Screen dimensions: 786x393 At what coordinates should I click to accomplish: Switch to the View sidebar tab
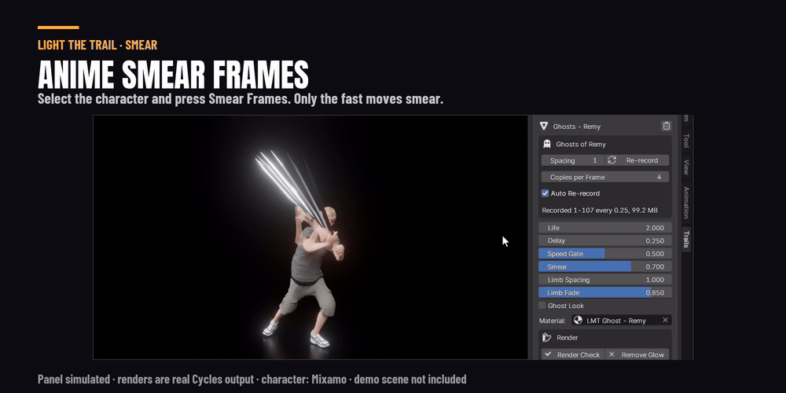tap(686, 167)
